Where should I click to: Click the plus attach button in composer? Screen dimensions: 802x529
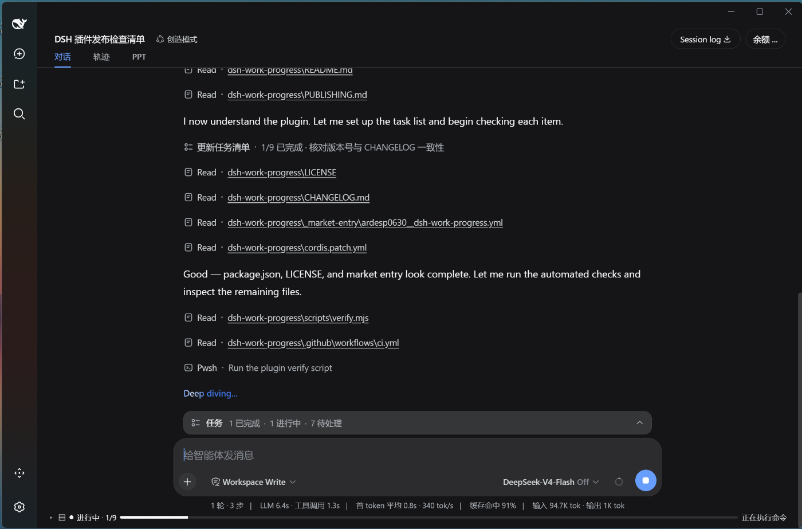pos(187,481)
